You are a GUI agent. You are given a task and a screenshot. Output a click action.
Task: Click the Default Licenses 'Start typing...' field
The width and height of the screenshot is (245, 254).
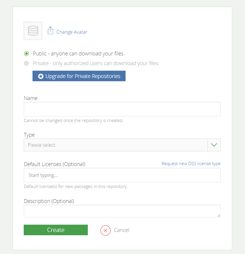[x=122, y=175]
